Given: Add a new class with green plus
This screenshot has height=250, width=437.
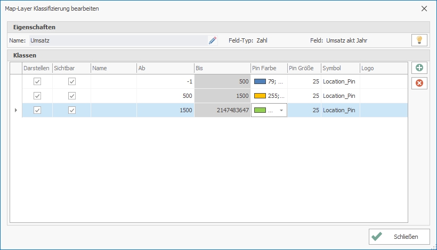Looking at the screenshot, I should click(419, 68).
